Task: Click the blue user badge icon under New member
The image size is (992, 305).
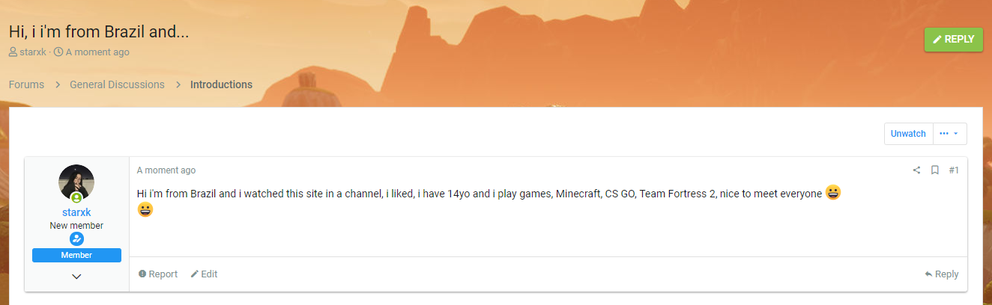Action: [x=76, y=238]
